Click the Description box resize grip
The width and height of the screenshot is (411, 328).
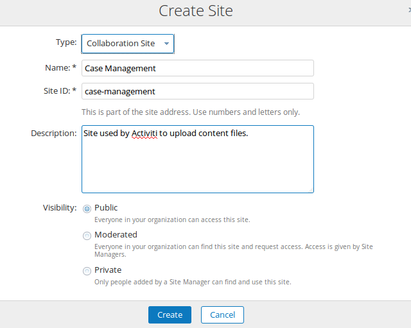[311, 190]
